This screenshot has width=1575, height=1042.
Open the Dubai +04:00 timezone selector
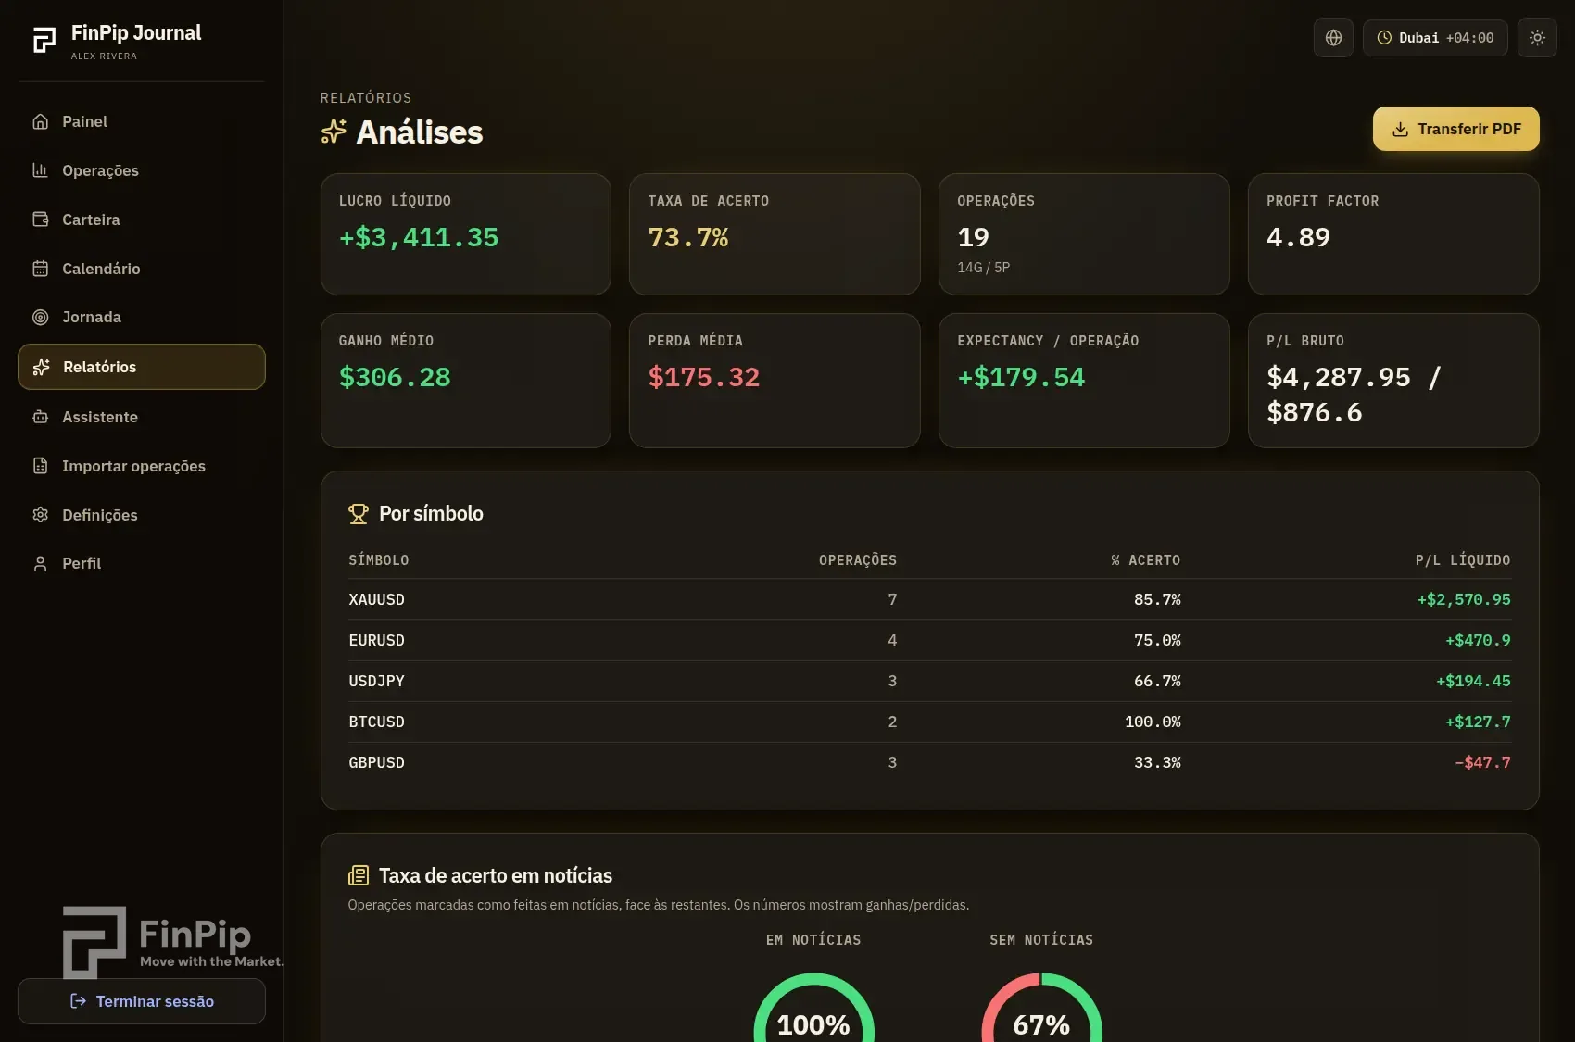pyautogui.click(x=1435, y=38)
